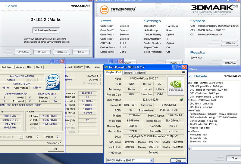Select Fill Rate (Multi-Texturing) row
This screenshot has width=241, height=164.
tap(213, 117)
